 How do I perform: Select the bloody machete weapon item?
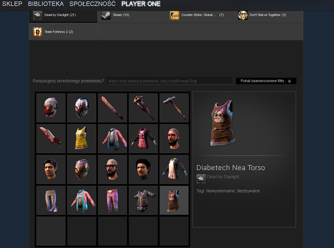pos(113,108)
